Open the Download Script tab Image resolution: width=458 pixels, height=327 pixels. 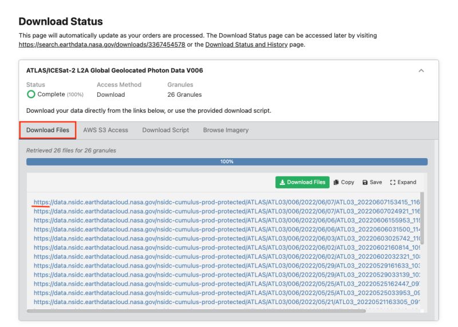[x=165, y=130]
